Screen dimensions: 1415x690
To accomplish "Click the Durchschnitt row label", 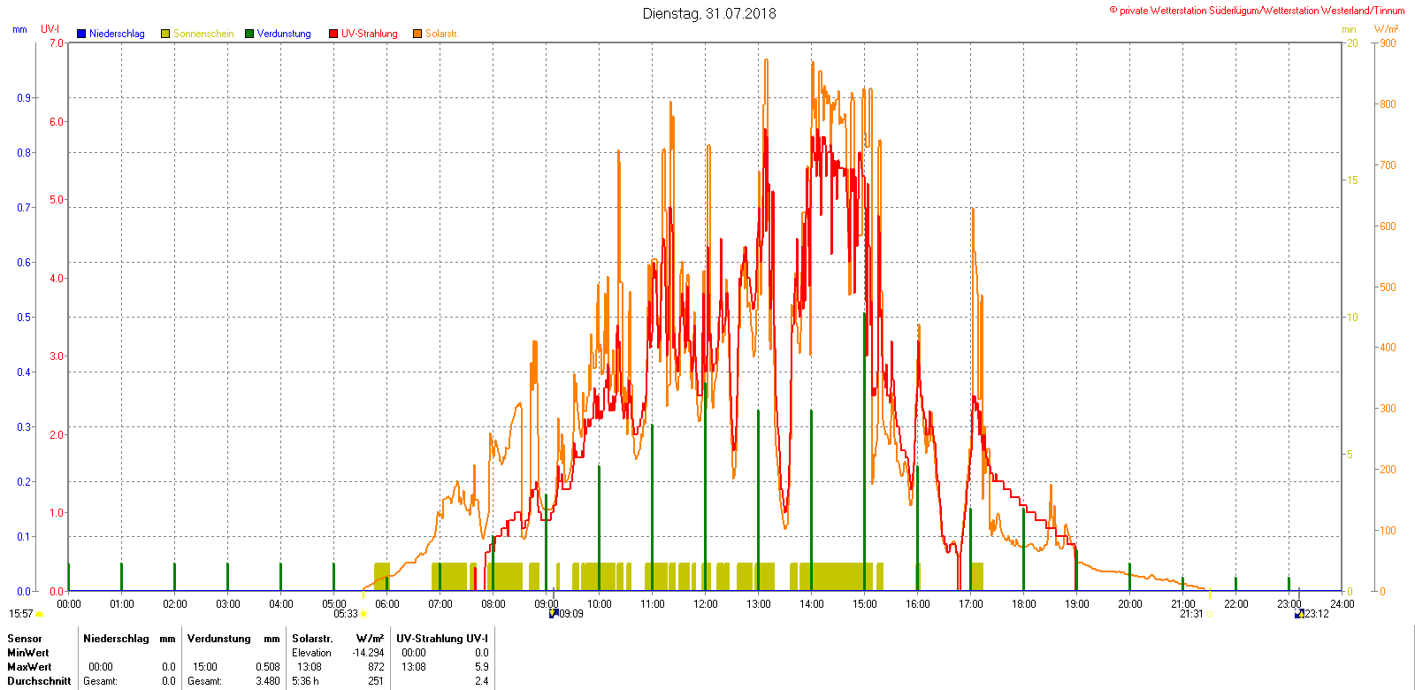I will (39, 681).
